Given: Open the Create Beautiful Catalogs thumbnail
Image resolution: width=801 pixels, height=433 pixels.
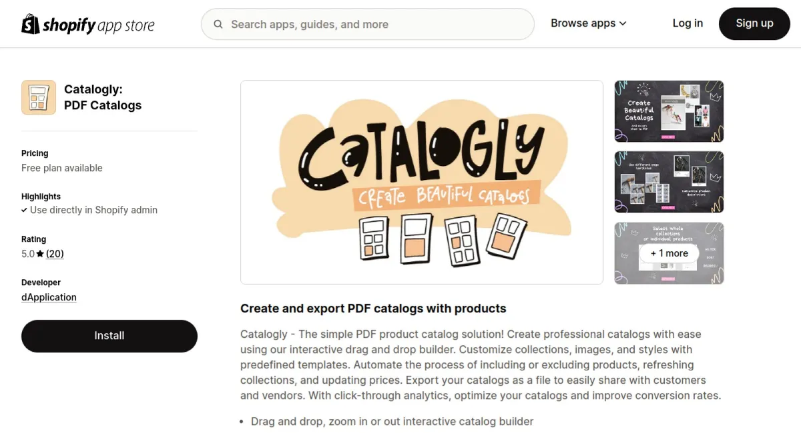Looking at the screenshot, I should [669, 111].
